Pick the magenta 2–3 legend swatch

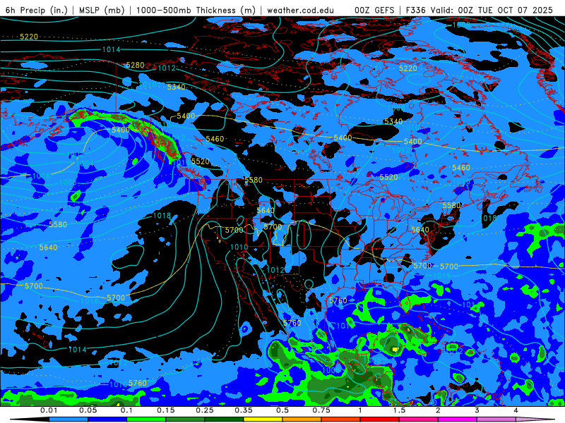click(x=457, y=419)
